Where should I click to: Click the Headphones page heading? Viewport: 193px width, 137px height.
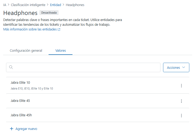(x=20, y=13)
